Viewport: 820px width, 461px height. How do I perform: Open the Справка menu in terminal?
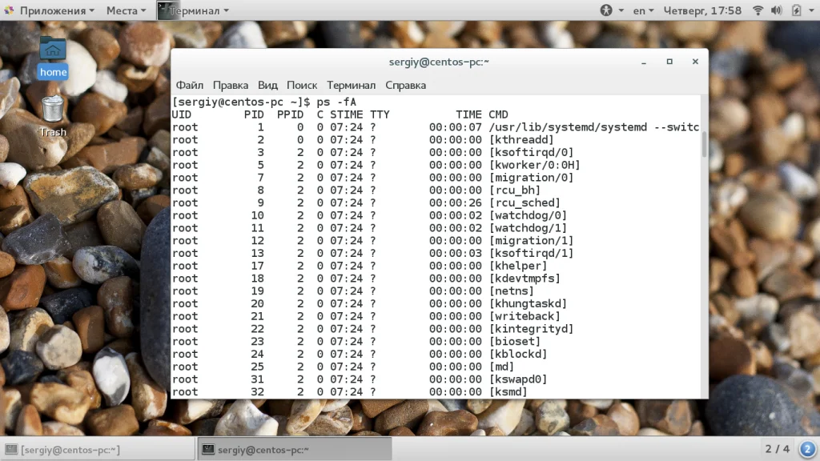(x=405, y=85)
